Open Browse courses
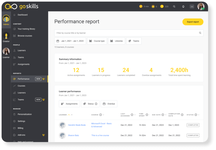This screenshot has width=216, height=150. [25, 36]
